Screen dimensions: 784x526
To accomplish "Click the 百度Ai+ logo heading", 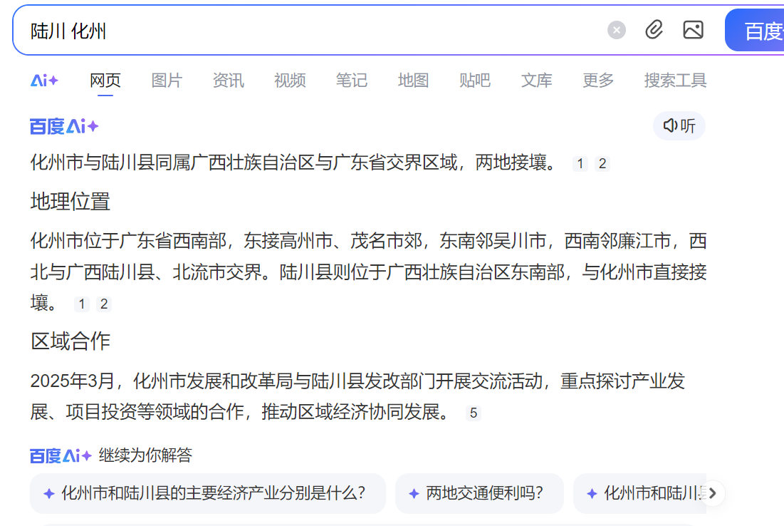I will [64, 127].
